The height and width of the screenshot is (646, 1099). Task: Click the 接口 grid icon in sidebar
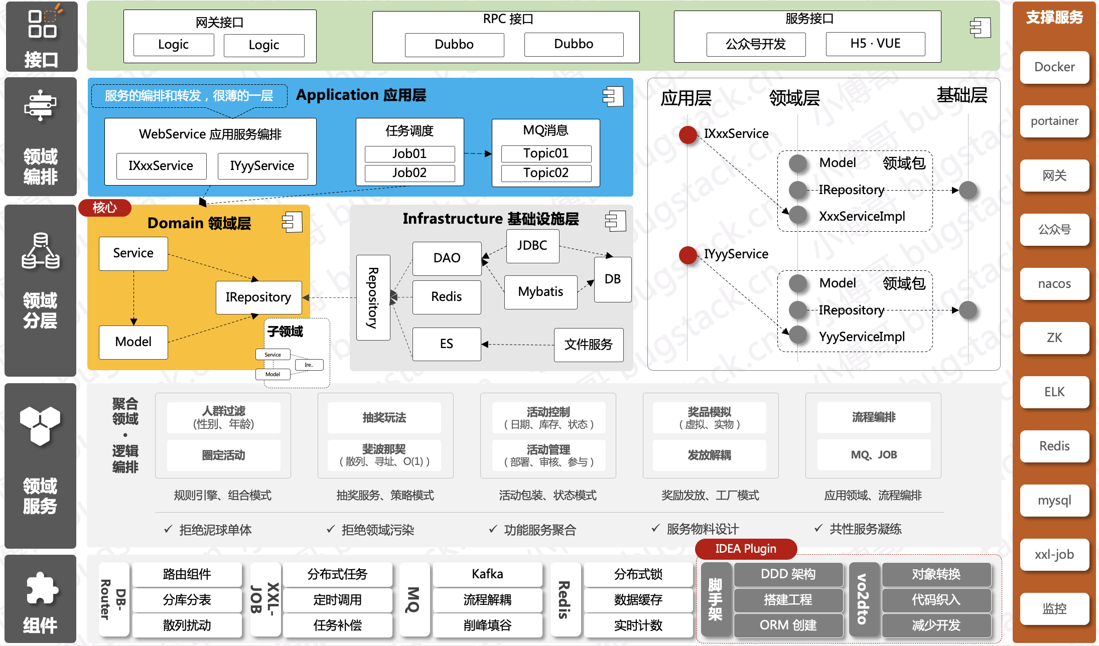pos(43,24)
